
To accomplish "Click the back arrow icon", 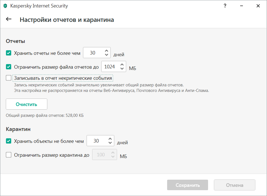I will 9,19.
